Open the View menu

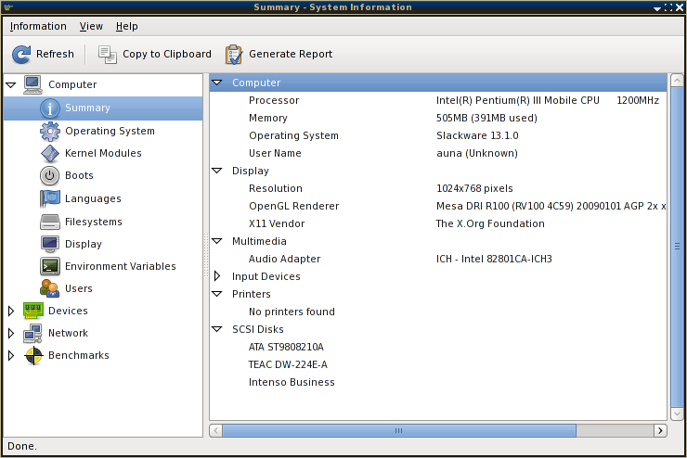(91, 26)
